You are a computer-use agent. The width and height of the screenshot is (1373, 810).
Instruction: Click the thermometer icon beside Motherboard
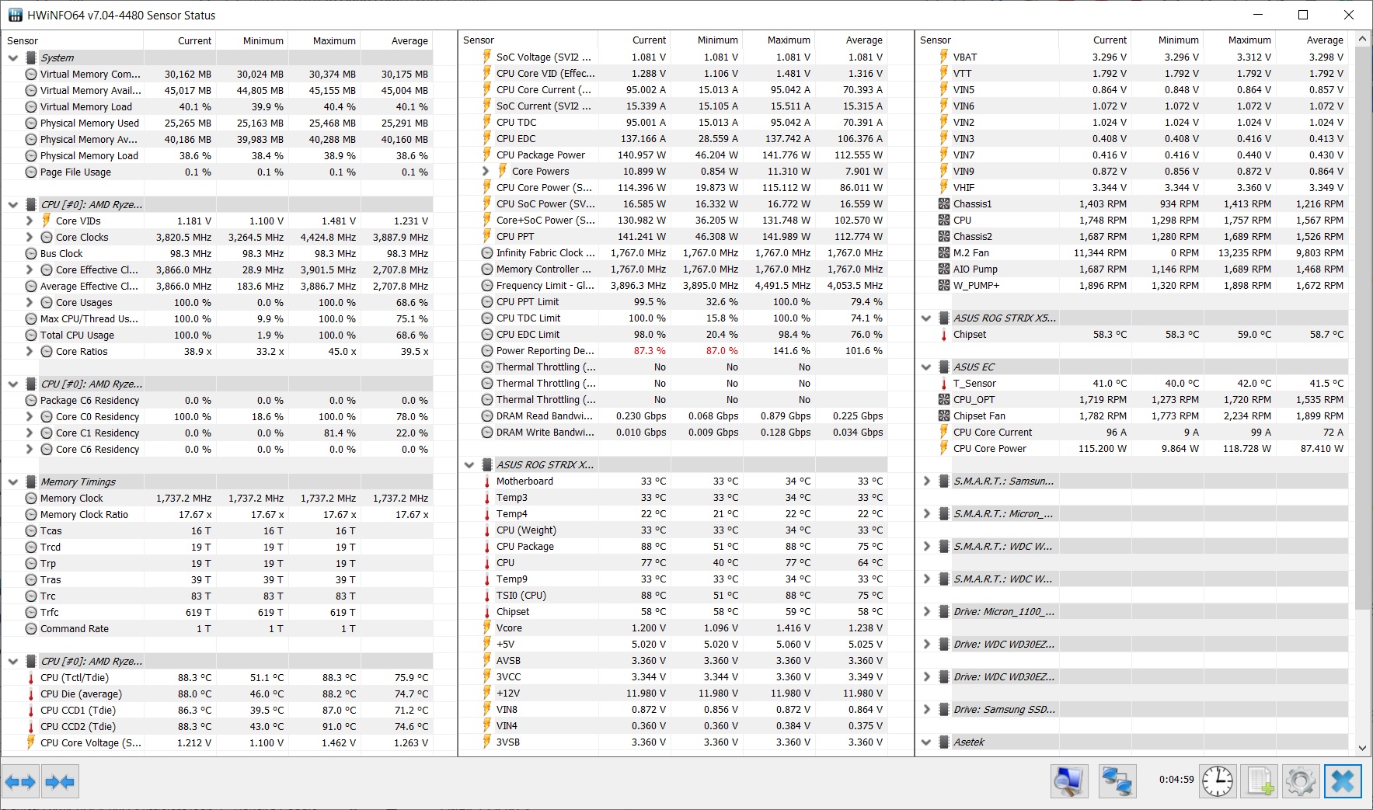[487, 481]
